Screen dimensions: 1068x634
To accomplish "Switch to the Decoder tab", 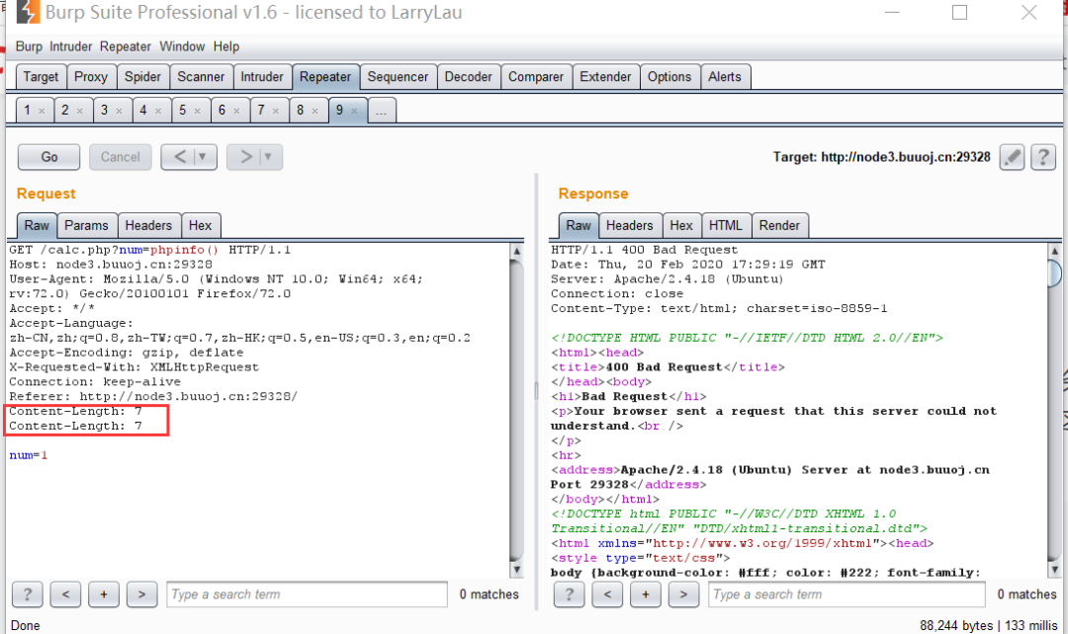I will (x=468, y=77).
